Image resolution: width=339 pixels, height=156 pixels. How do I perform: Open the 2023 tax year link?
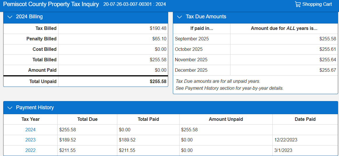click(30, 140)
